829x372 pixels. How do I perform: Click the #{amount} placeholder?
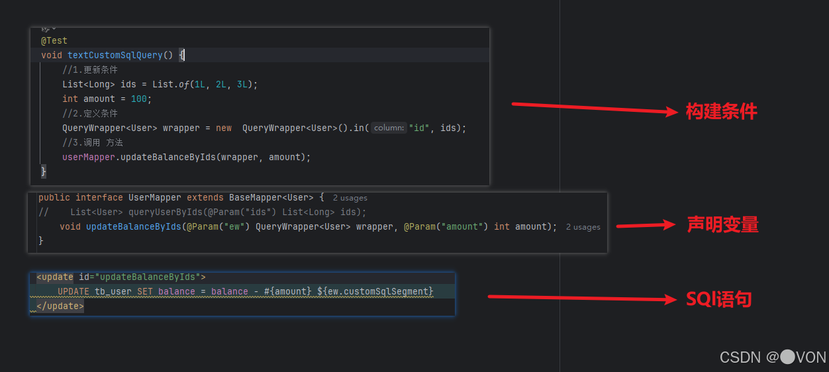tap(288, 291)
